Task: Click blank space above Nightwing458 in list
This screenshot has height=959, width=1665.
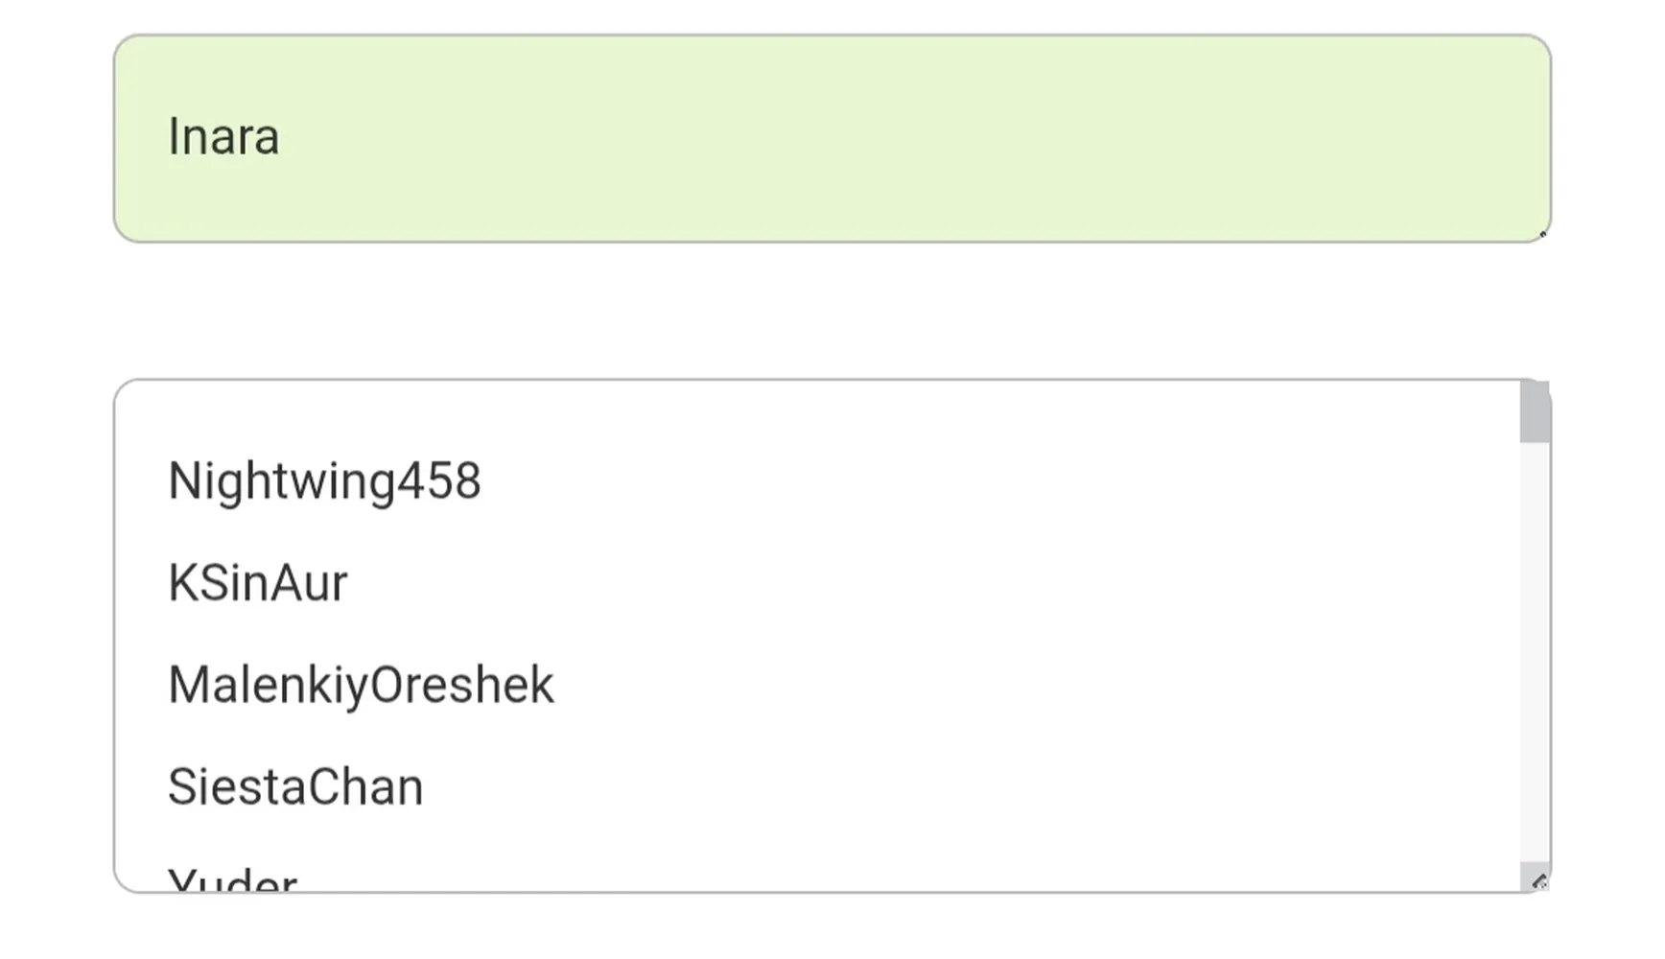Action: point(815,417)
